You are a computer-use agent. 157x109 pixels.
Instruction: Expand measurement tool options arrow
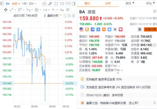point(40,10)
